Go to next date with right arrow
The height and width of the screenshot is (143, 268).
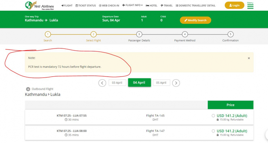(x=176, y=83)
